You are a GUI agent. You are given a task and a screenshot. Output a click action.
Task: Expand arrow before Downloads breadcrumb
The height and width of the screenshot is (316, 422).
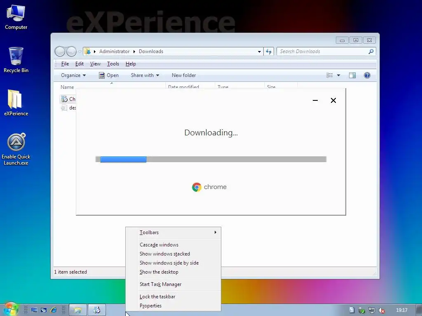(x=134, y=51)
